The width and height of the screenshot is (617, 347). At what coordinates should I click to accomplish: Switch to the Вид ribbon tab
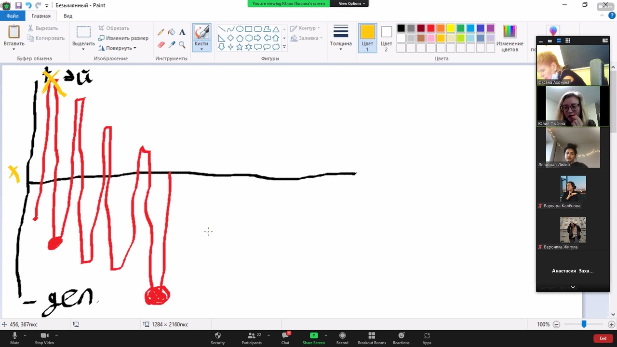[68, 16]
